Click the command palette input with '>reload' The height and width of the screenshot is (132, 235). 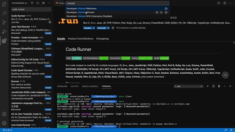pos(117,3)
